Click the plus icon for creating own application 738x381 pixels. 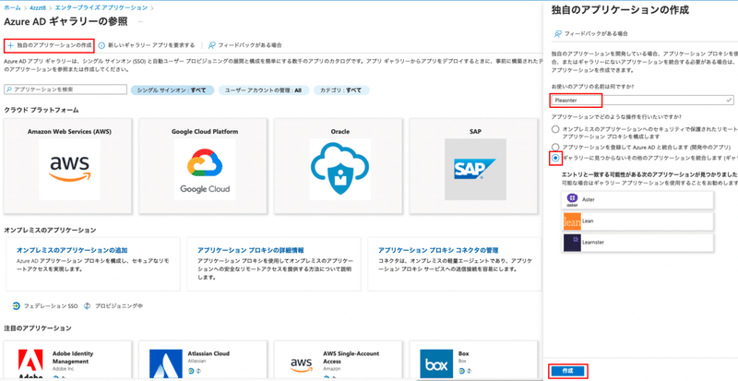click(x=10, y=45)
